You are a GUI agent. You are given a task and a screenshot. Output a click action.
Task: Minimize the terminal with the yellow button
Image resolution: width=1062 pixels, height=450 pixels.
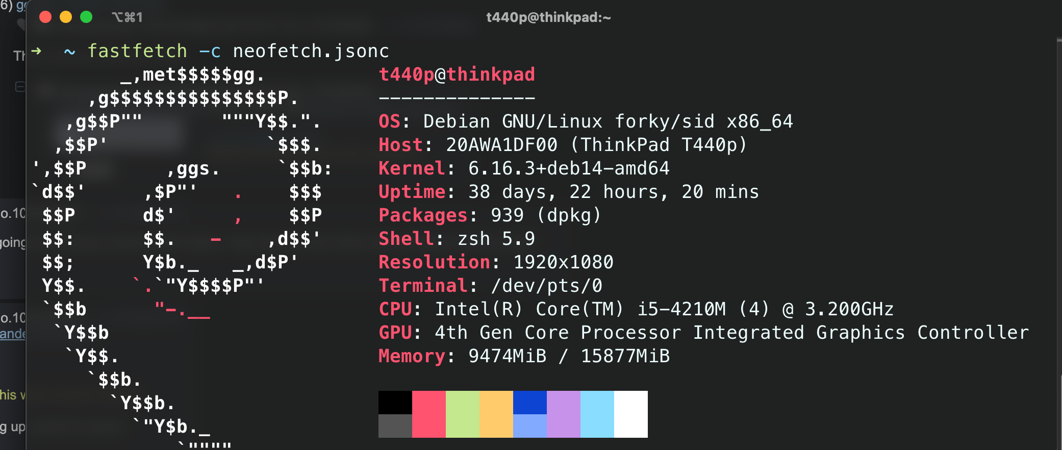click(x=66, y=17)
